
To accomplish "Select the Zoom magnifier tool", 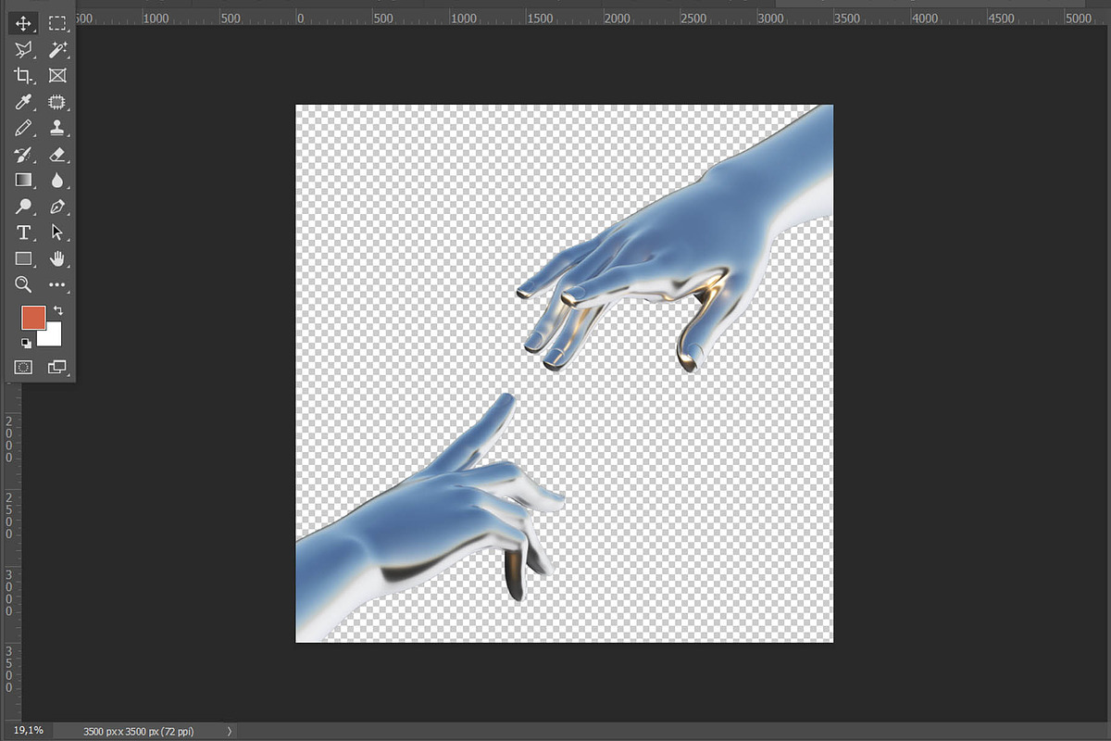I will pyautogui.click(x=24, y=284).
